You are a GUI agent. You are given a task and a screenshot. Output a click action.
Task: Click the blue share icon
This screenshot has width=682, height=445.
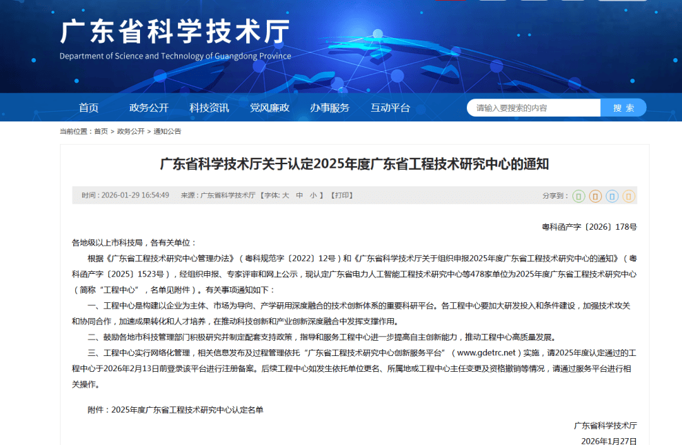(612, 196)
